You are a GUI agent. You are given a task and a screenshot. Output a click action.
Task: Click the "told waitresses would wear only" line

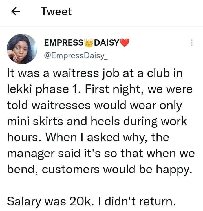coord(95,105)
